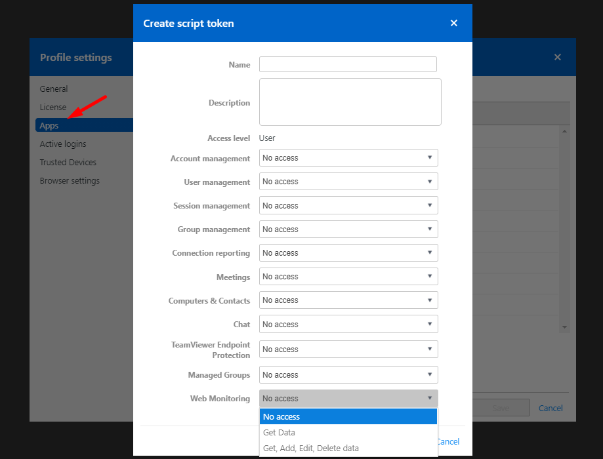This screenshot has height=459, width=603.
Task: Click the Name input field
Action: pyautogui.click(x=348, y=64)
